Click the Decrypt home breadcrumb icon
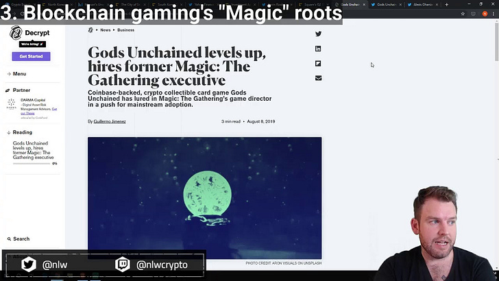Image resolution: width=499 pixels, height=281 pixels. (90, 30)
